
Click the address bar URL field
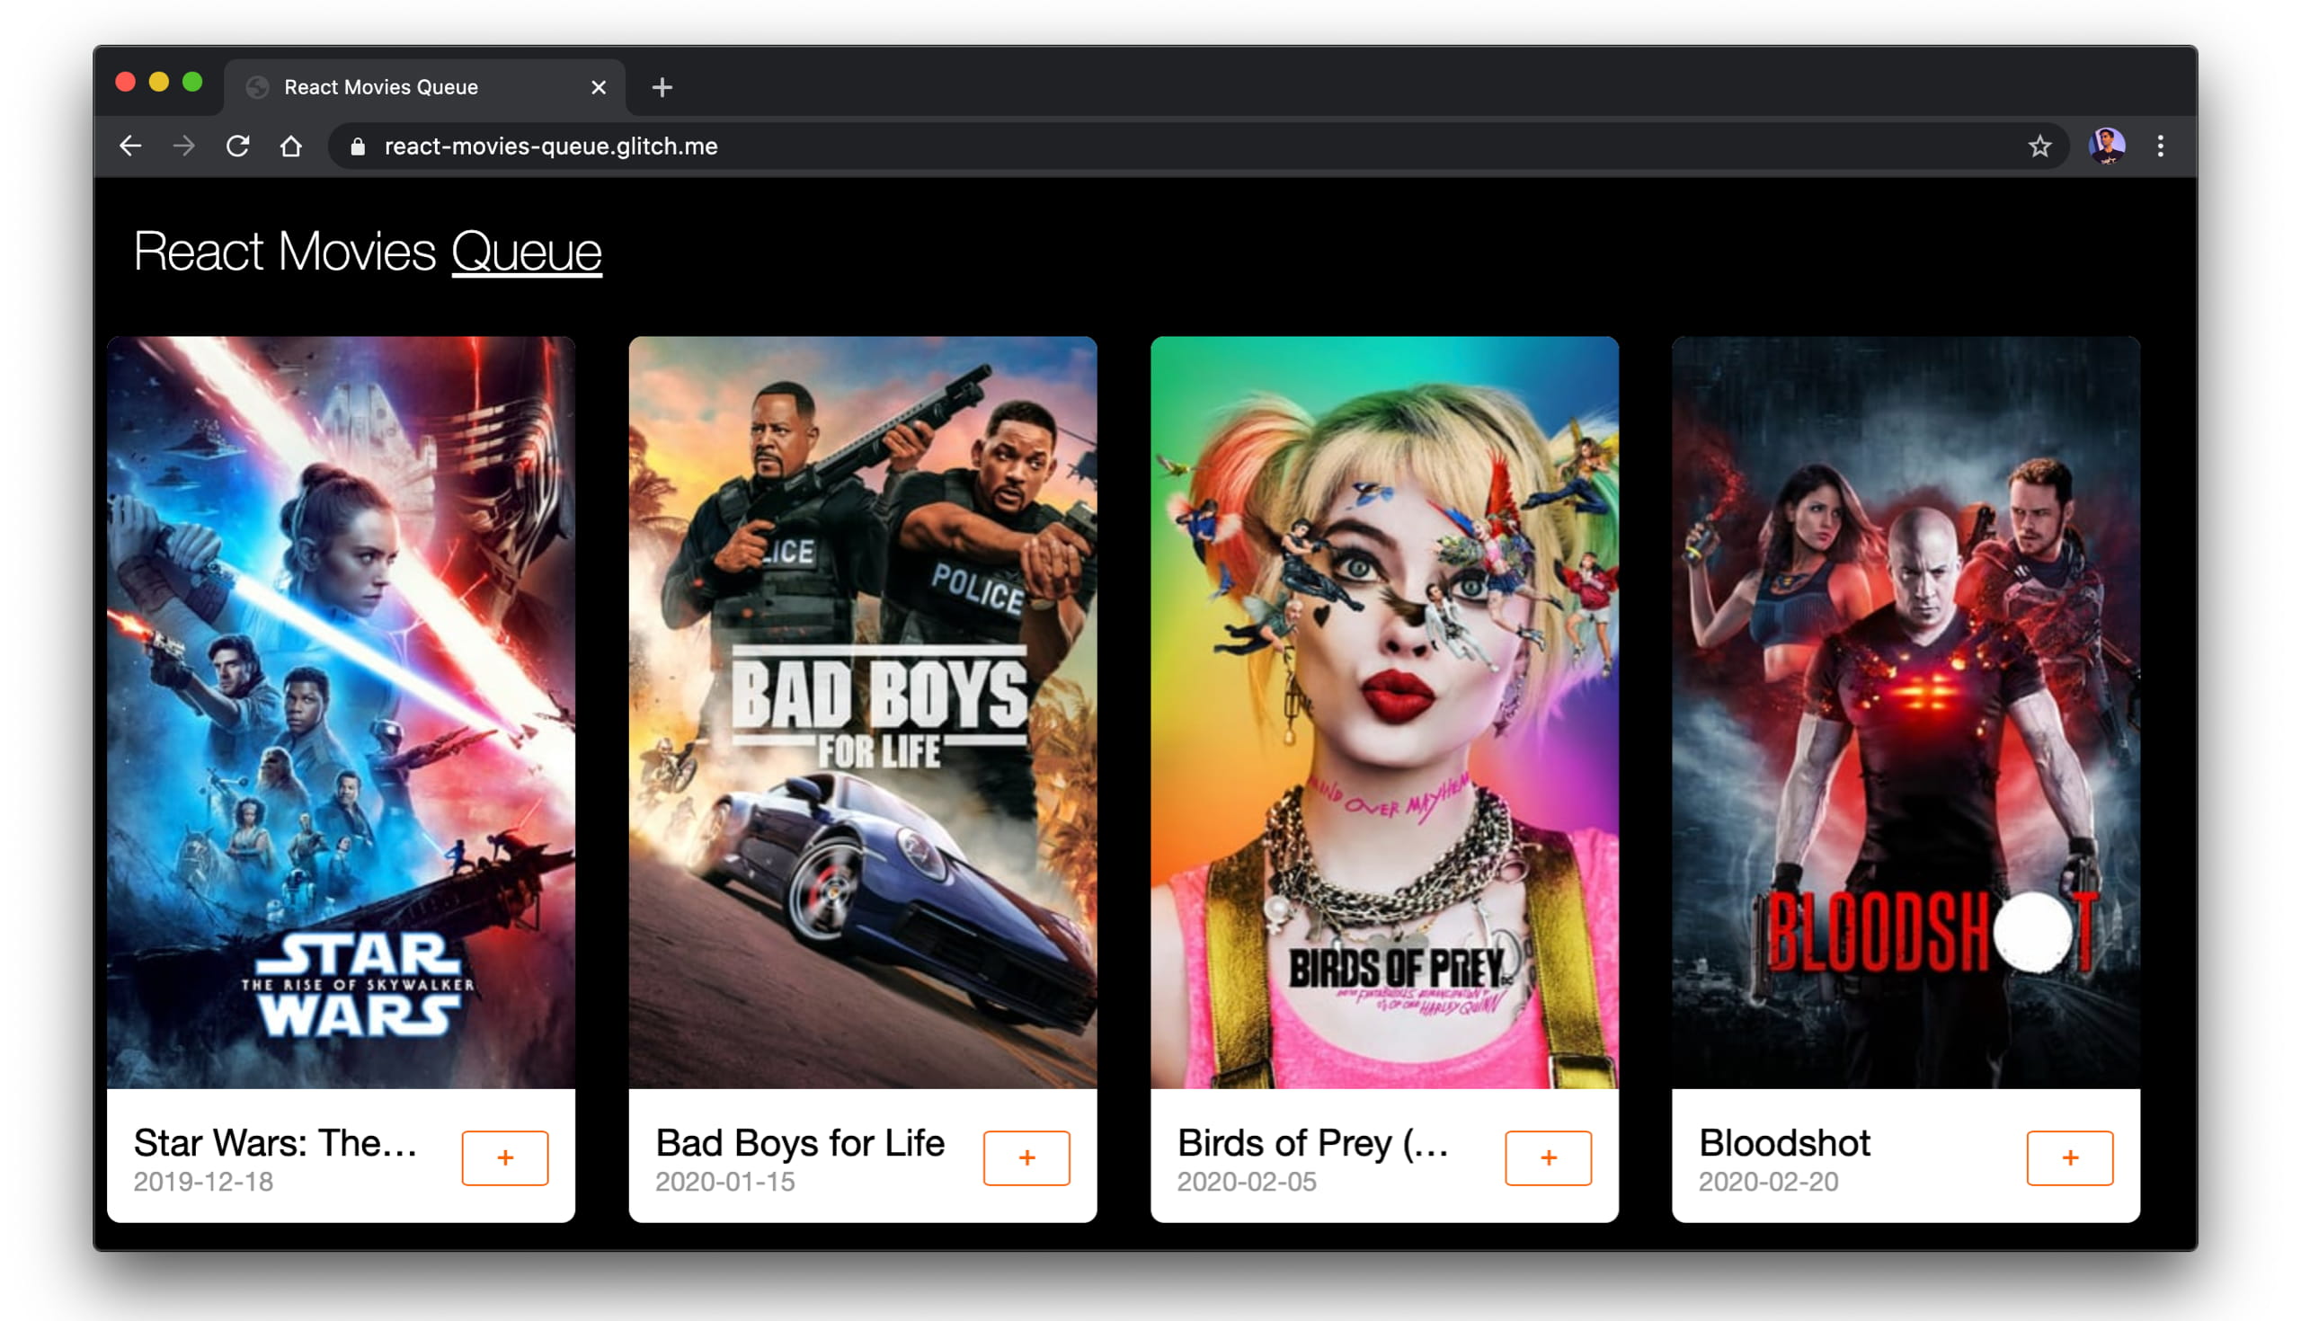(x=1088, y=146)
